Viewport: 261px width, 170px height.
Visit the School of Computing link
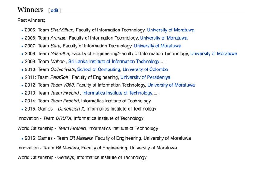(x=99, y=69)
